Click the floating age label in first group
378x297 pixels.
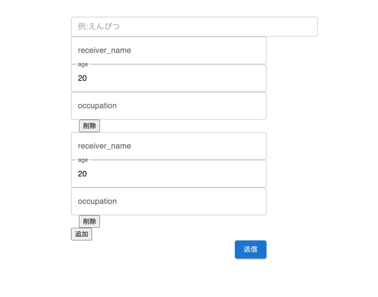click(83, 64)
